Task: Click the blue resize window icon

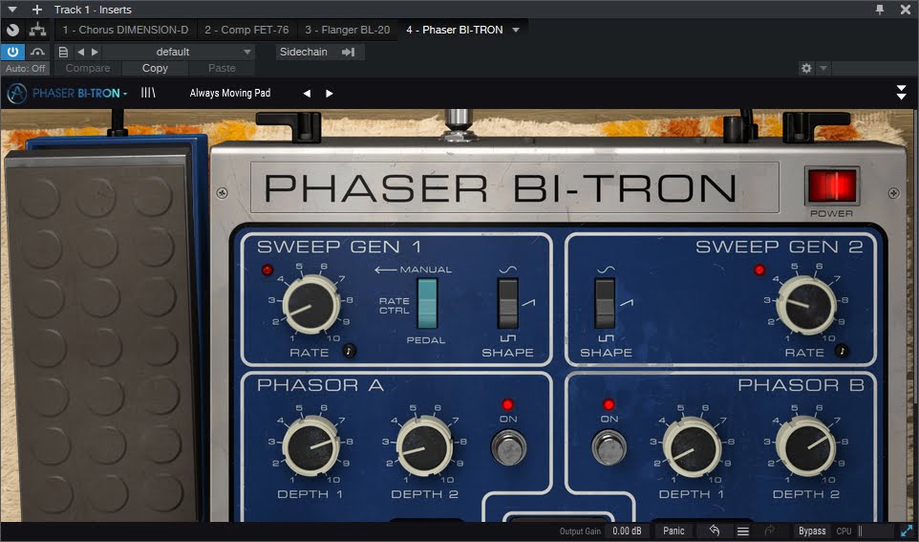Action: point(907,531)
